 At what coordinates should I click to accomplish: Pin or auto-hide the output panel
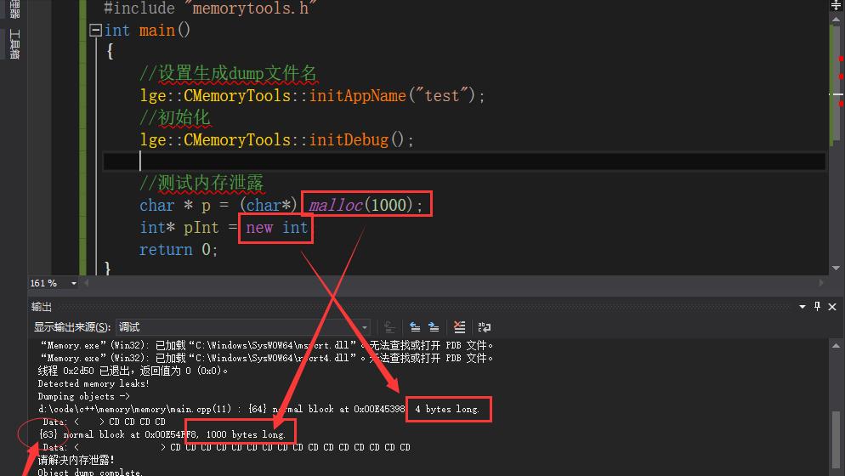[817, 307]
